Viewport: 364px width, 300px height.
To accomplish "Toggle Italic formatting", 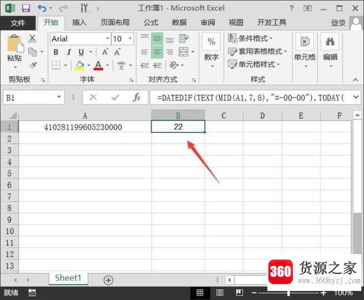I will coord(69,52).
